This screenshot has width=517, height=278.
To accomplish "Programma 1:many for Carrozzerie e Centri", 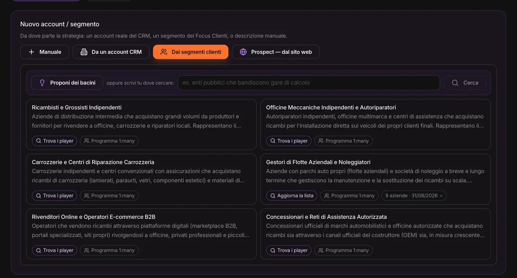I will (109, 196).
